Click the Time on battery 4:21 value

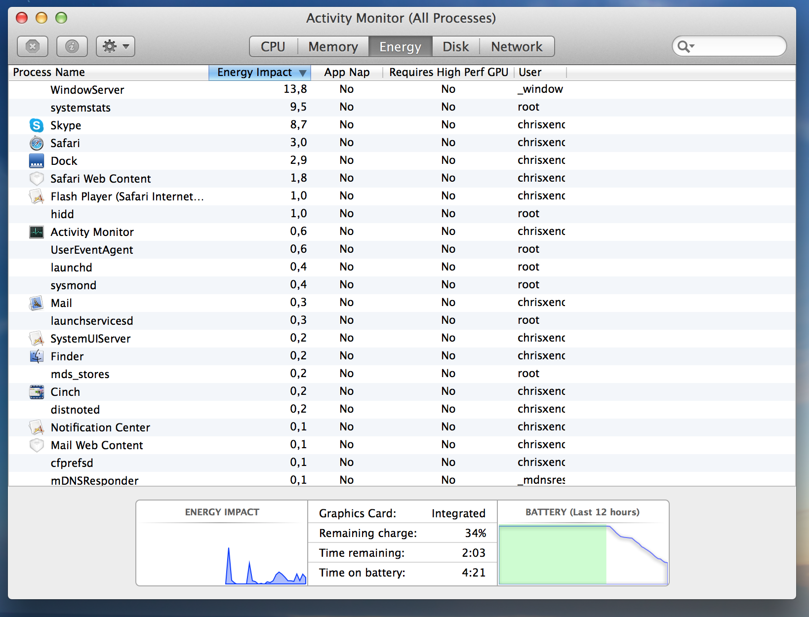point(474,573)
